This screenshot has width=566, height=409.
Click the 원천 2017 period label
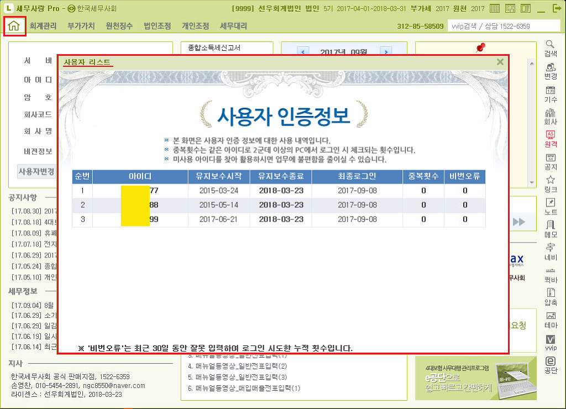(x=469, y=8)
